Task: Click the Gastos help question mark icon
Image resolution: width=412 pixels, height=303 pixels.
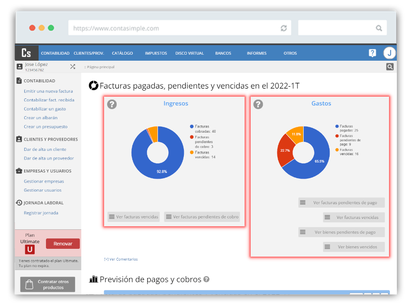Action: point(258,104)
